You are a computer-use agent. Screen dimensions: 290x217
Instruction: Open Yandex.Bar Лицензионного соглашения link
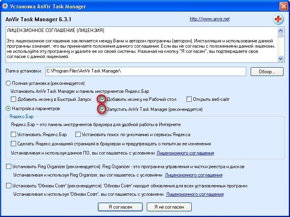185,153
